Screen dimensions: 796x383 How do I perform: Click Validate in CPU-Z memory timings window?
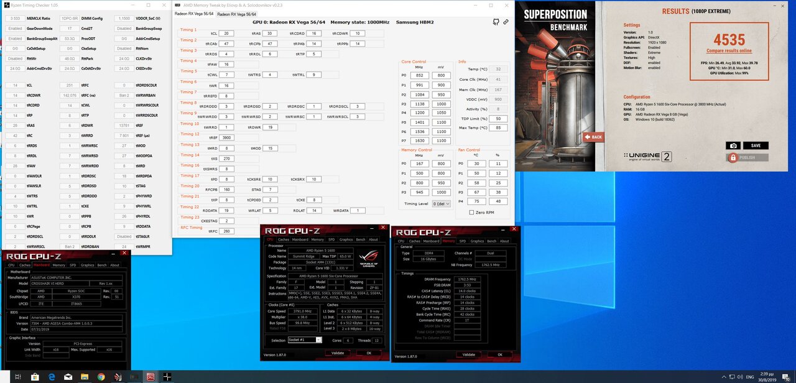469,354
